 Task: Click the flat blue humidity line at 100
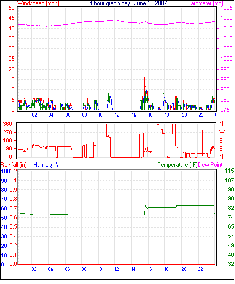[x=117, y=172]
